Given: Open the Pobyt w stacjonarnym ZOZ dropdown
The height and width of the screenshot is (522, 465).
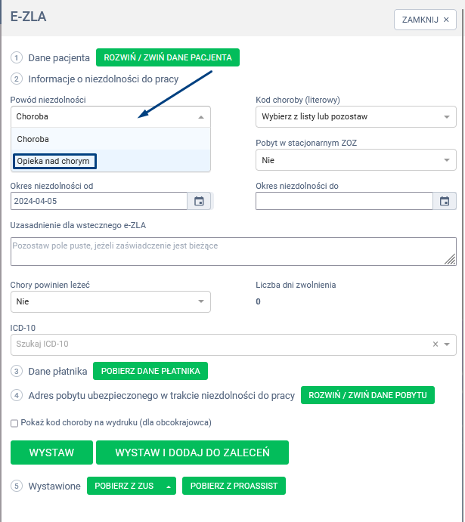Looking at the screenshot, I should tap(446, 160).
